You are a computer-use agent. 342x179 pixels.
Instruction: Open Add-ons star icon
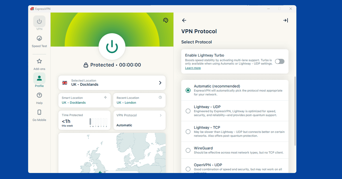pyautogui.click(x=39, y=61)
